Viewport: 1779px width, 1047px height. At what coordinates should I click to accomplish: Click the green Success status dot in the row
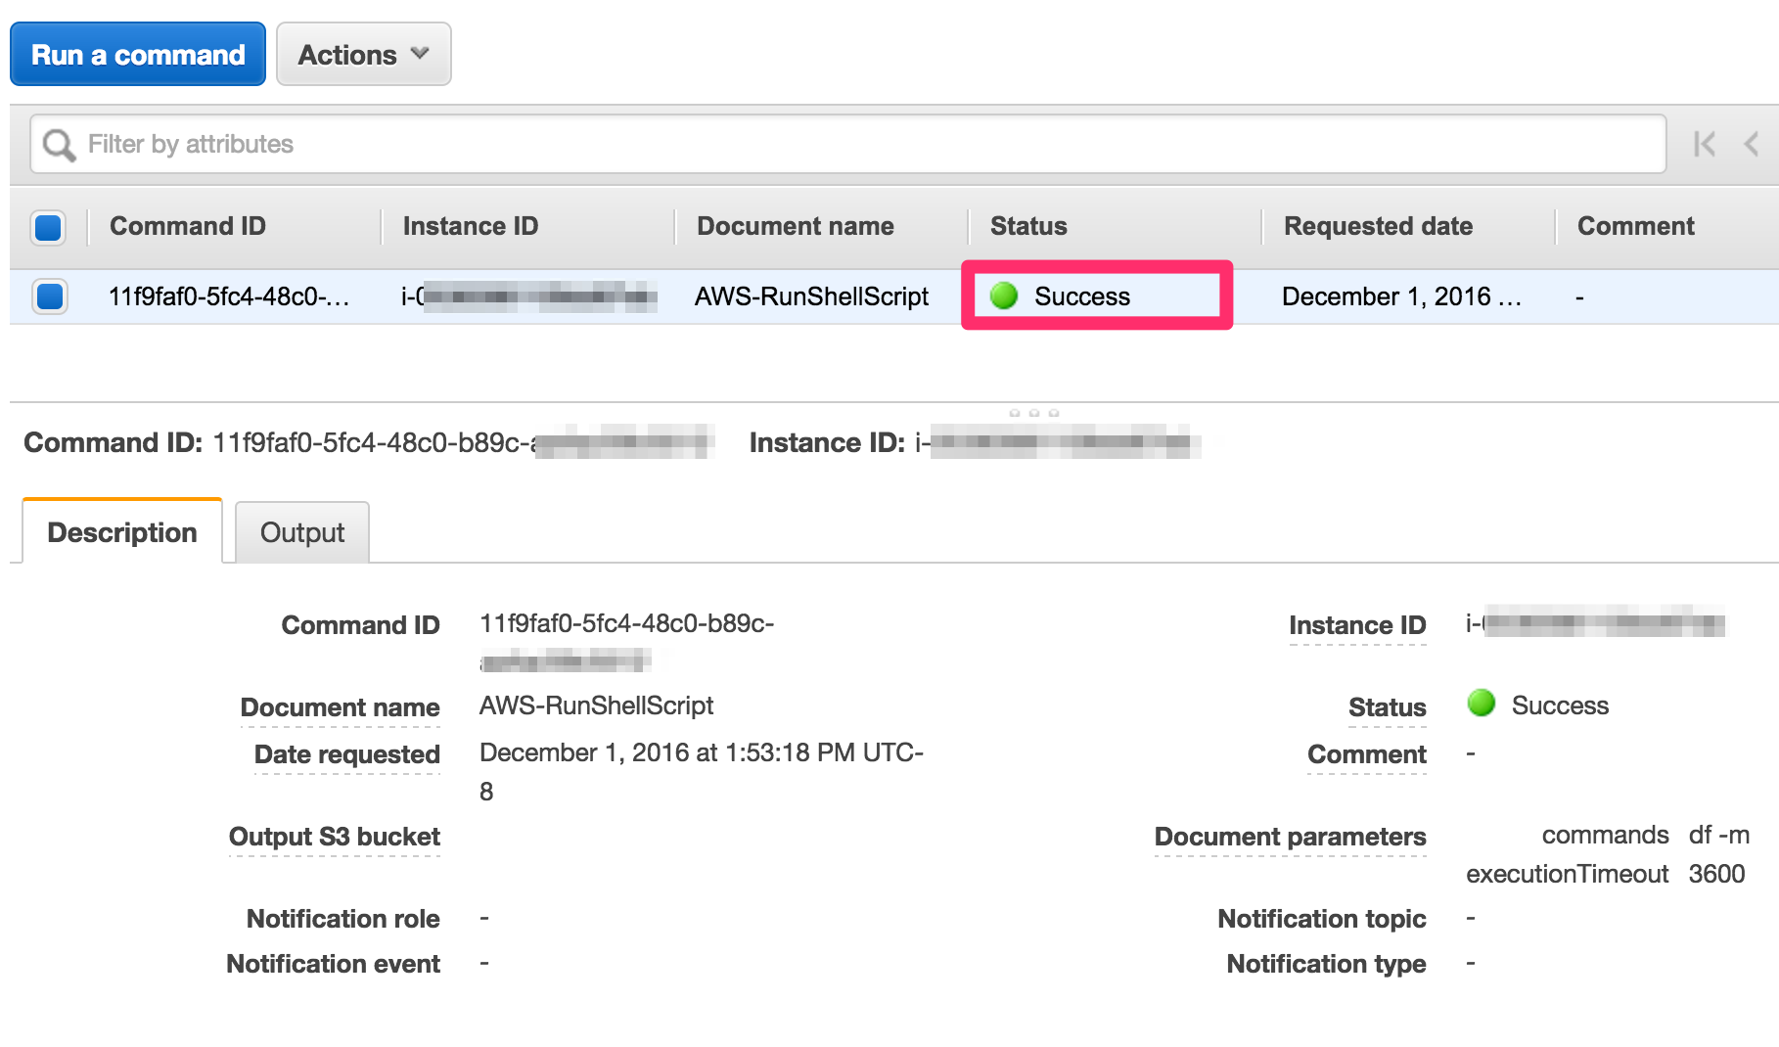(x=1004, y=296)
